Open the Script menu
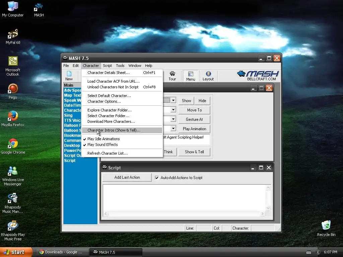This screenshot has height=257, width=343. [107, 66]
